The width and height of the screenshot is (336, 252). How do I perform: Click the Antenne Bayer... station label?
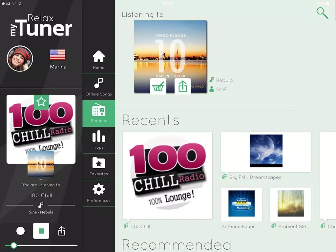coord(240,226)
